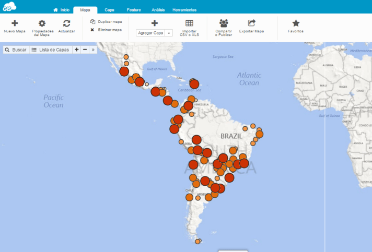Click Compartir o Publicar people icon

[224, 23]
